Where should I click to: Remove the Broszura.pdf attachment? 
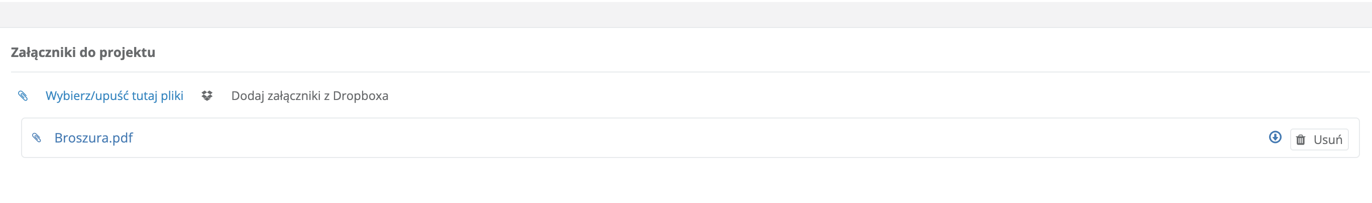coord(1319,140)
